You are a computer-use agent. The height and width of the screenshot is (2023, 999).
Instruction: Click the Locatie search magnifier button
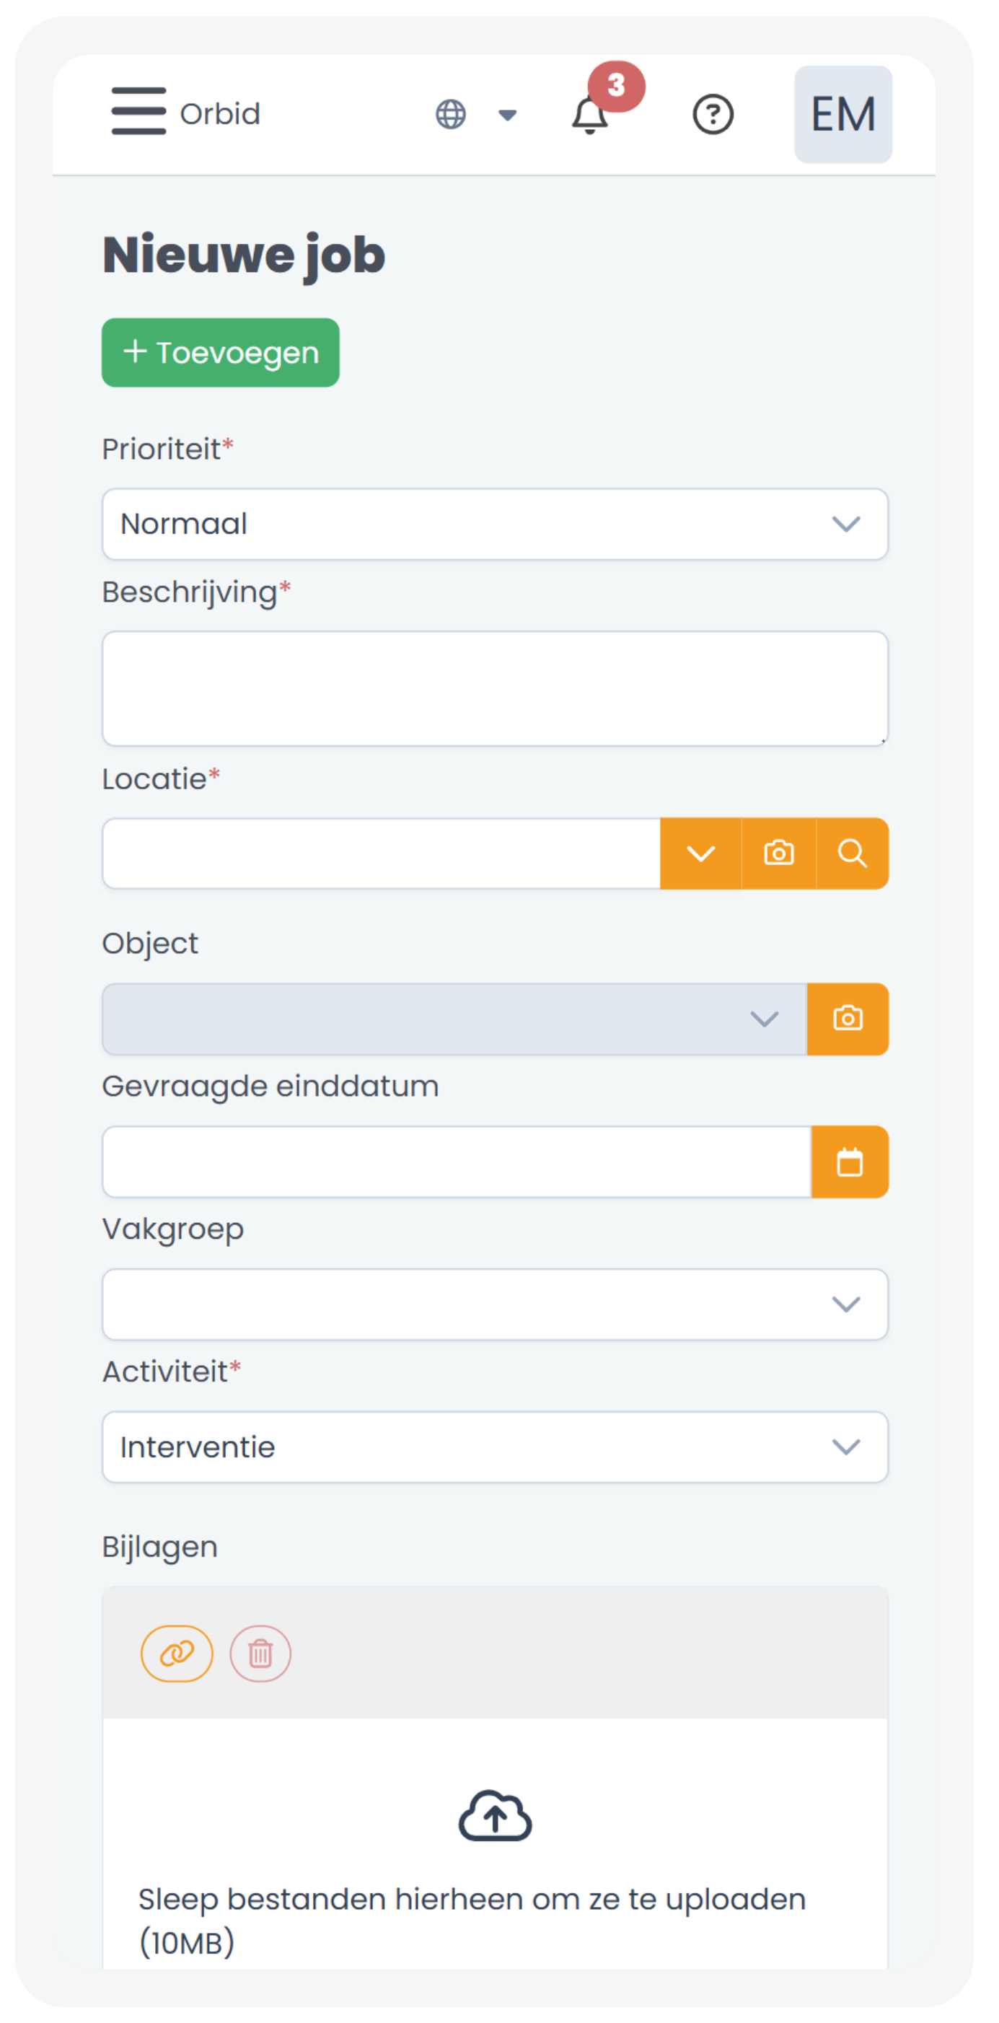[852, 853]
